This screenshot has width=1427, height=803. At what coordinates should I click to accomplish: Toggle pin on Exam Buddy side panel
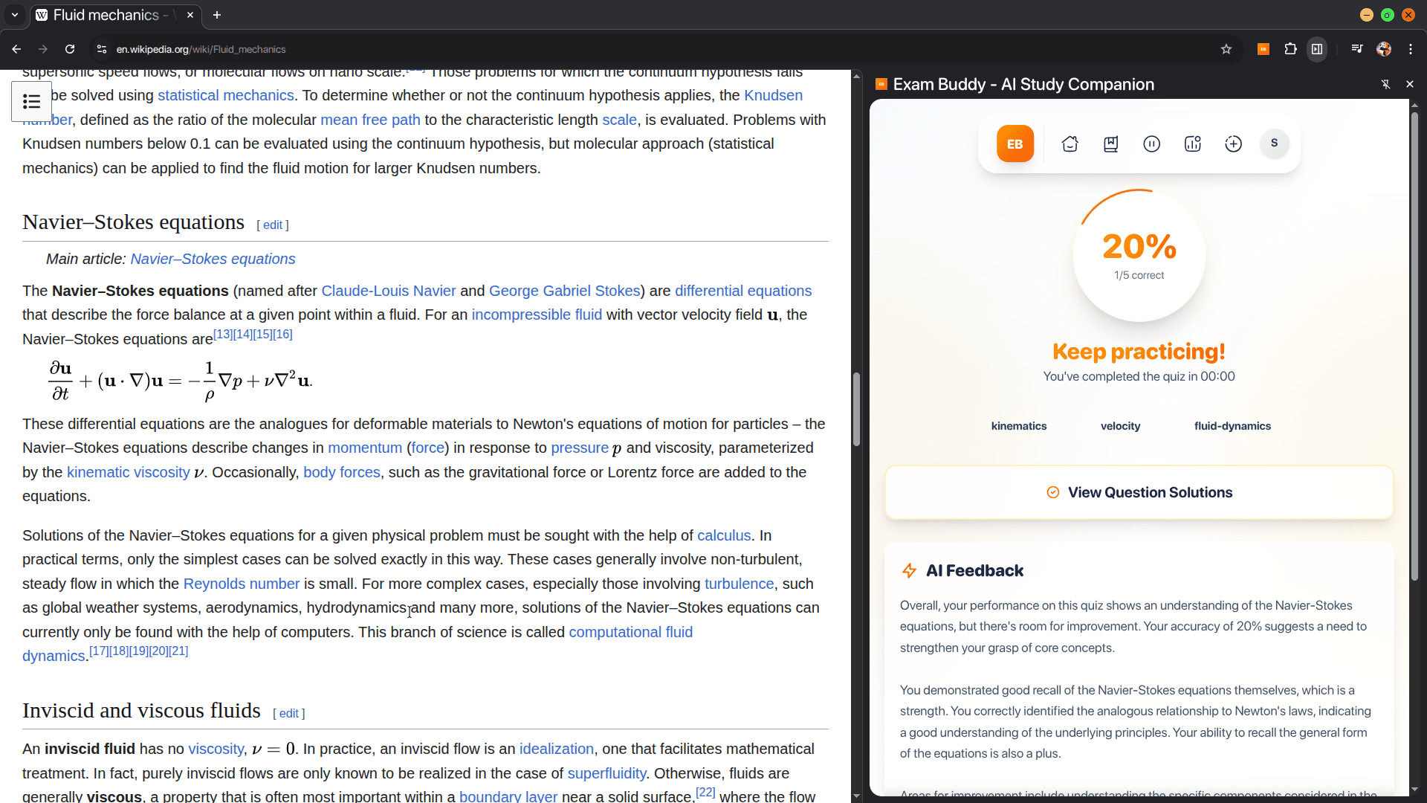pyautogui.click(x=1385, y=84)
